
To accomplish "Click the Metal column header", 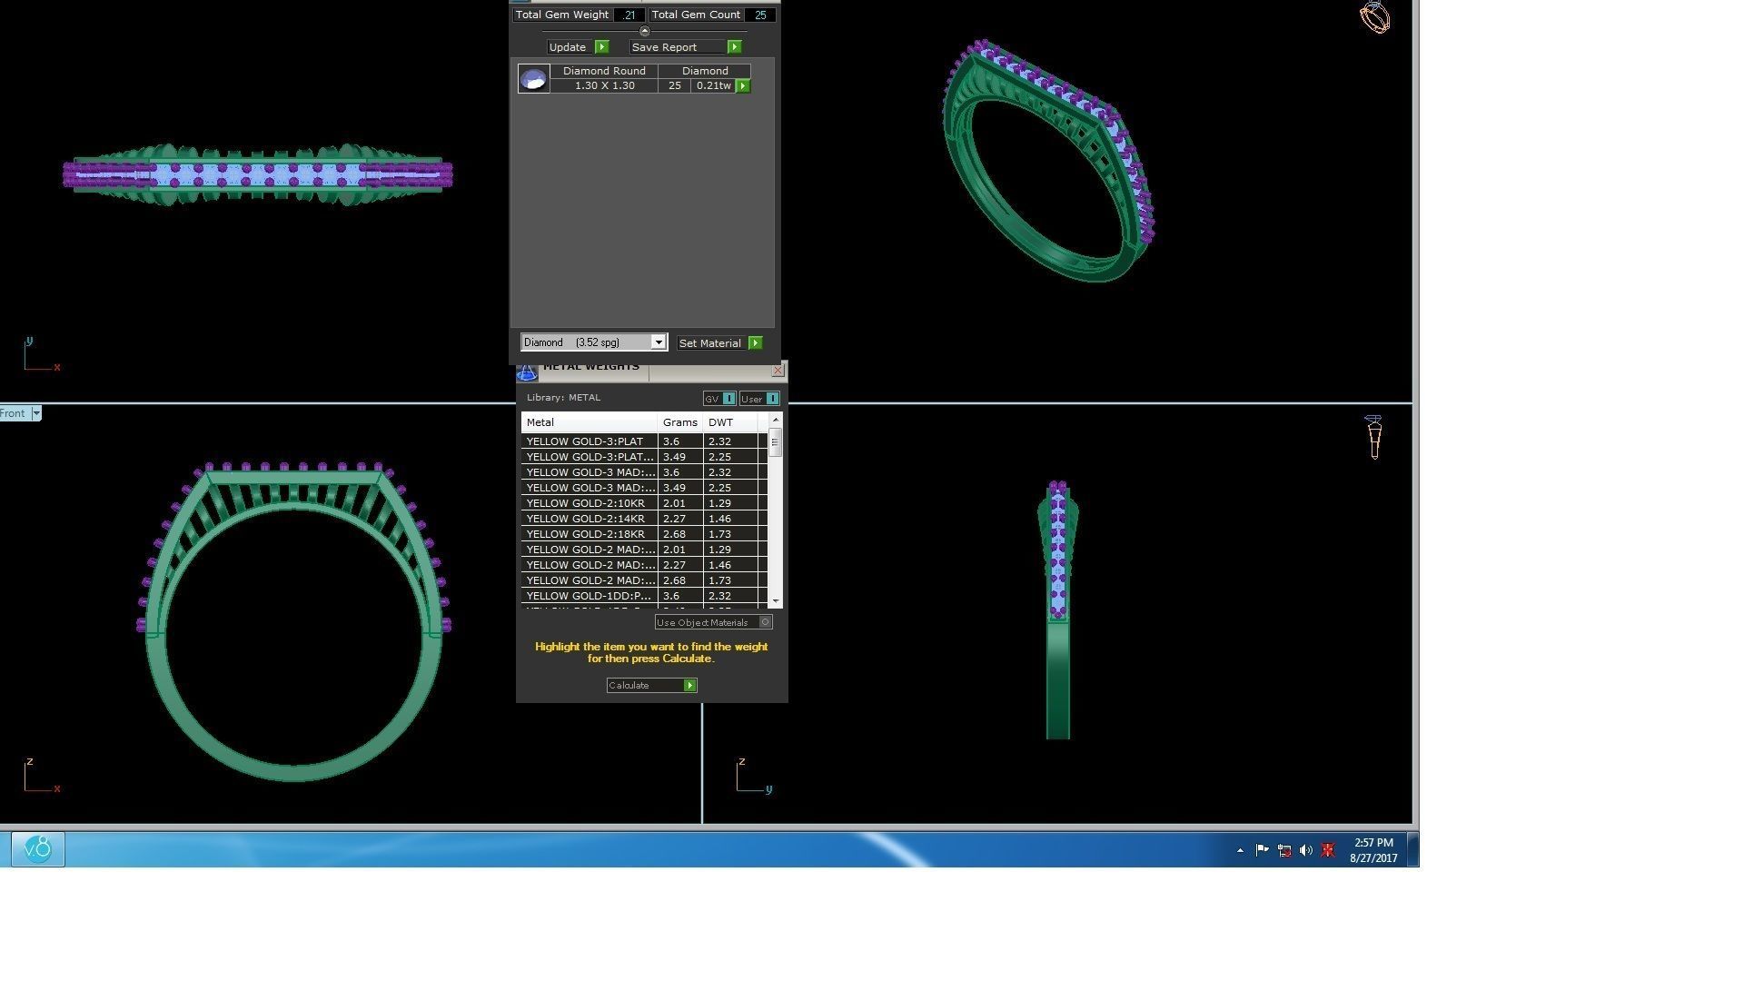I will 590,422.
